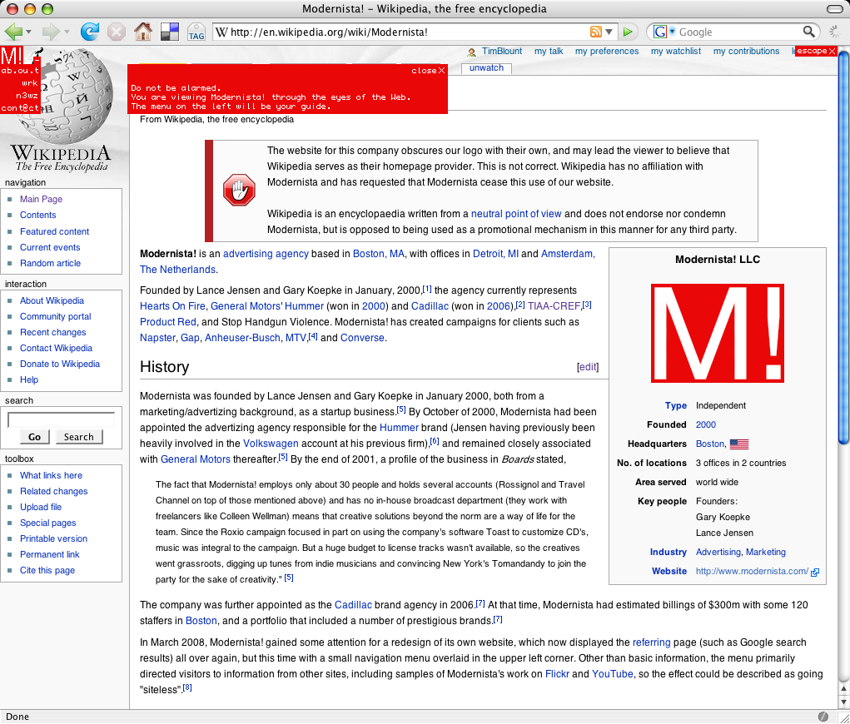Image resolution: width=850 pixels, height=724 pixels.
Task: Open the my talk link
Action: coord(549,51)
